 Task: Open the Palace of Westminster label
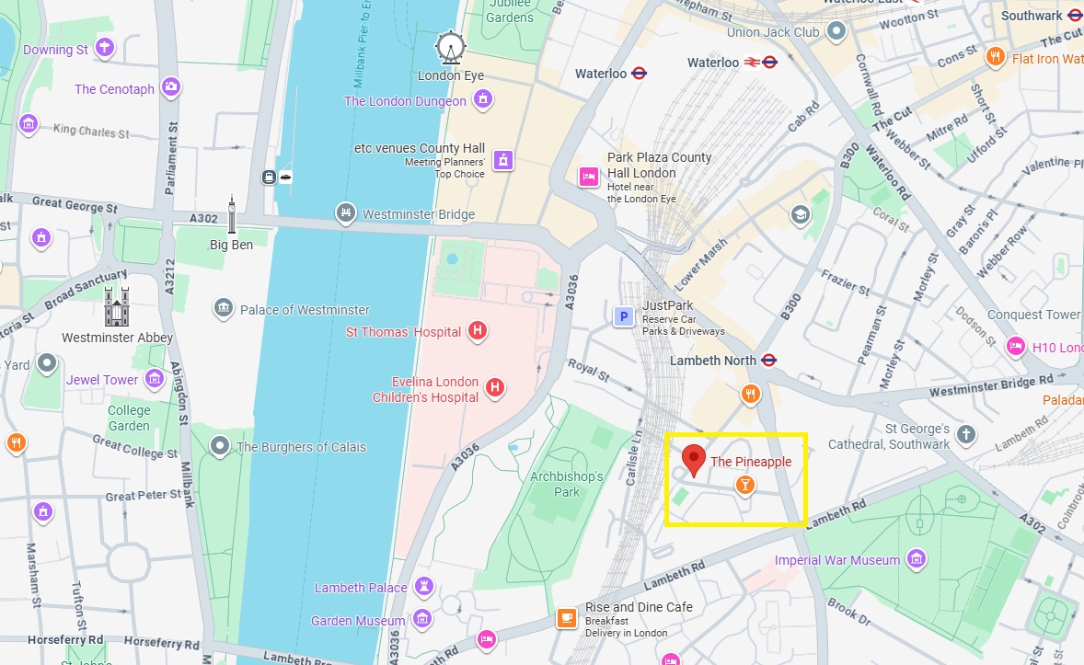pos(305,310)
